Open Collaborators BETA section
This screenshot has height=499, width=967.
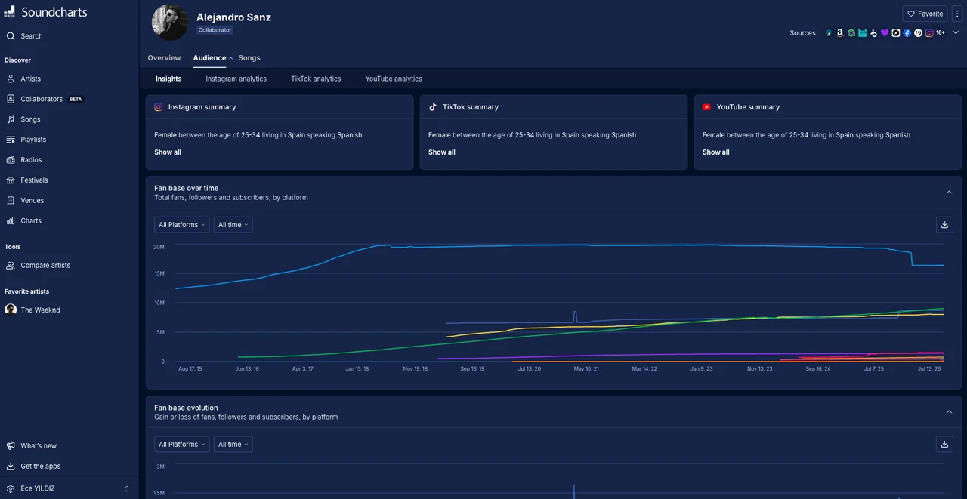45,99
